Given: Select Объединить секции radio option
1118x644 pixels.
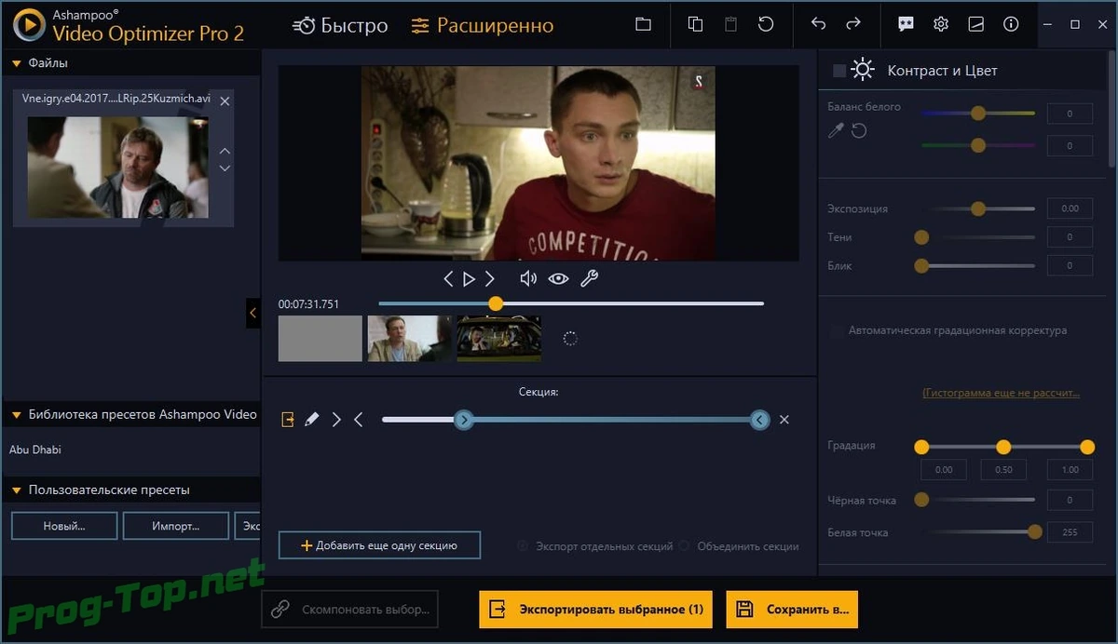Looking at the screenshot, I should 684,546.
